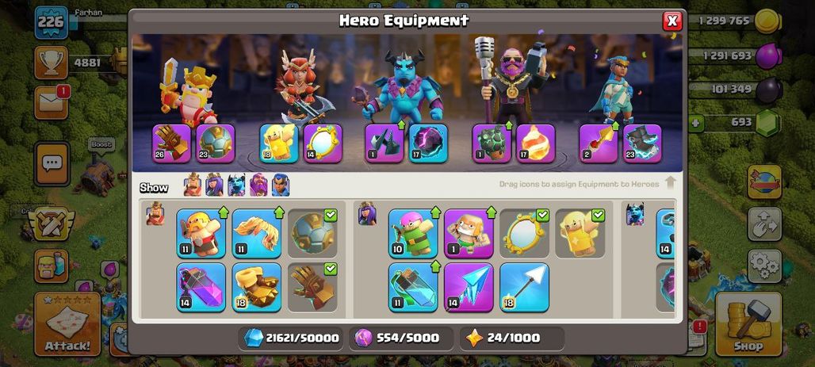This screenshot has width=815, height=367.
Task: Toggle Grand Warden filter in Show row
Action: coord(258,185)
